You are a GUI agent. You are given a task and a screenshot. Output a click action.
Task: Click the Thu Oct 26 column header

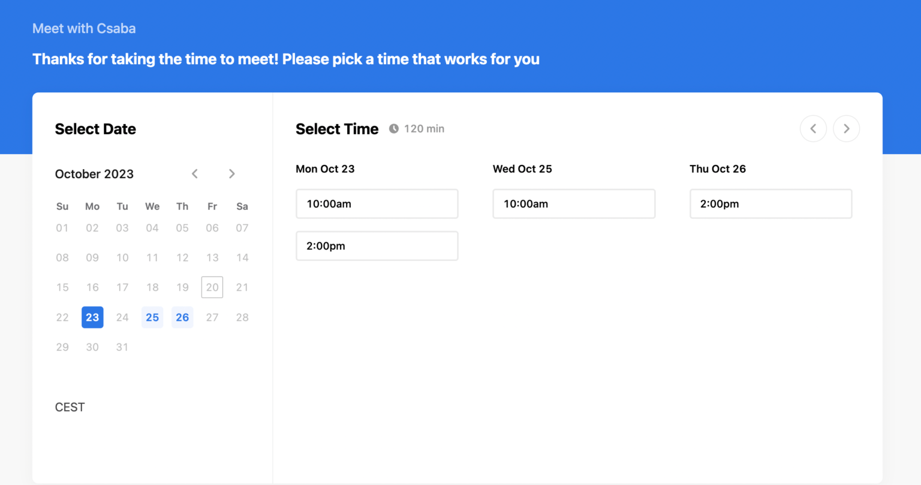tap(718, 168)
